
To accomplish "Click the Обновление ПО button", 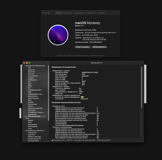I will [x=99, y=47].
